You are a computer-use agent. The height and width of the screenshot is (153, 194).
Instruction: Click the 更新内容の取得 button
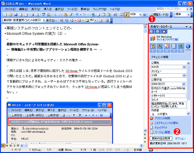coord(161,138)
